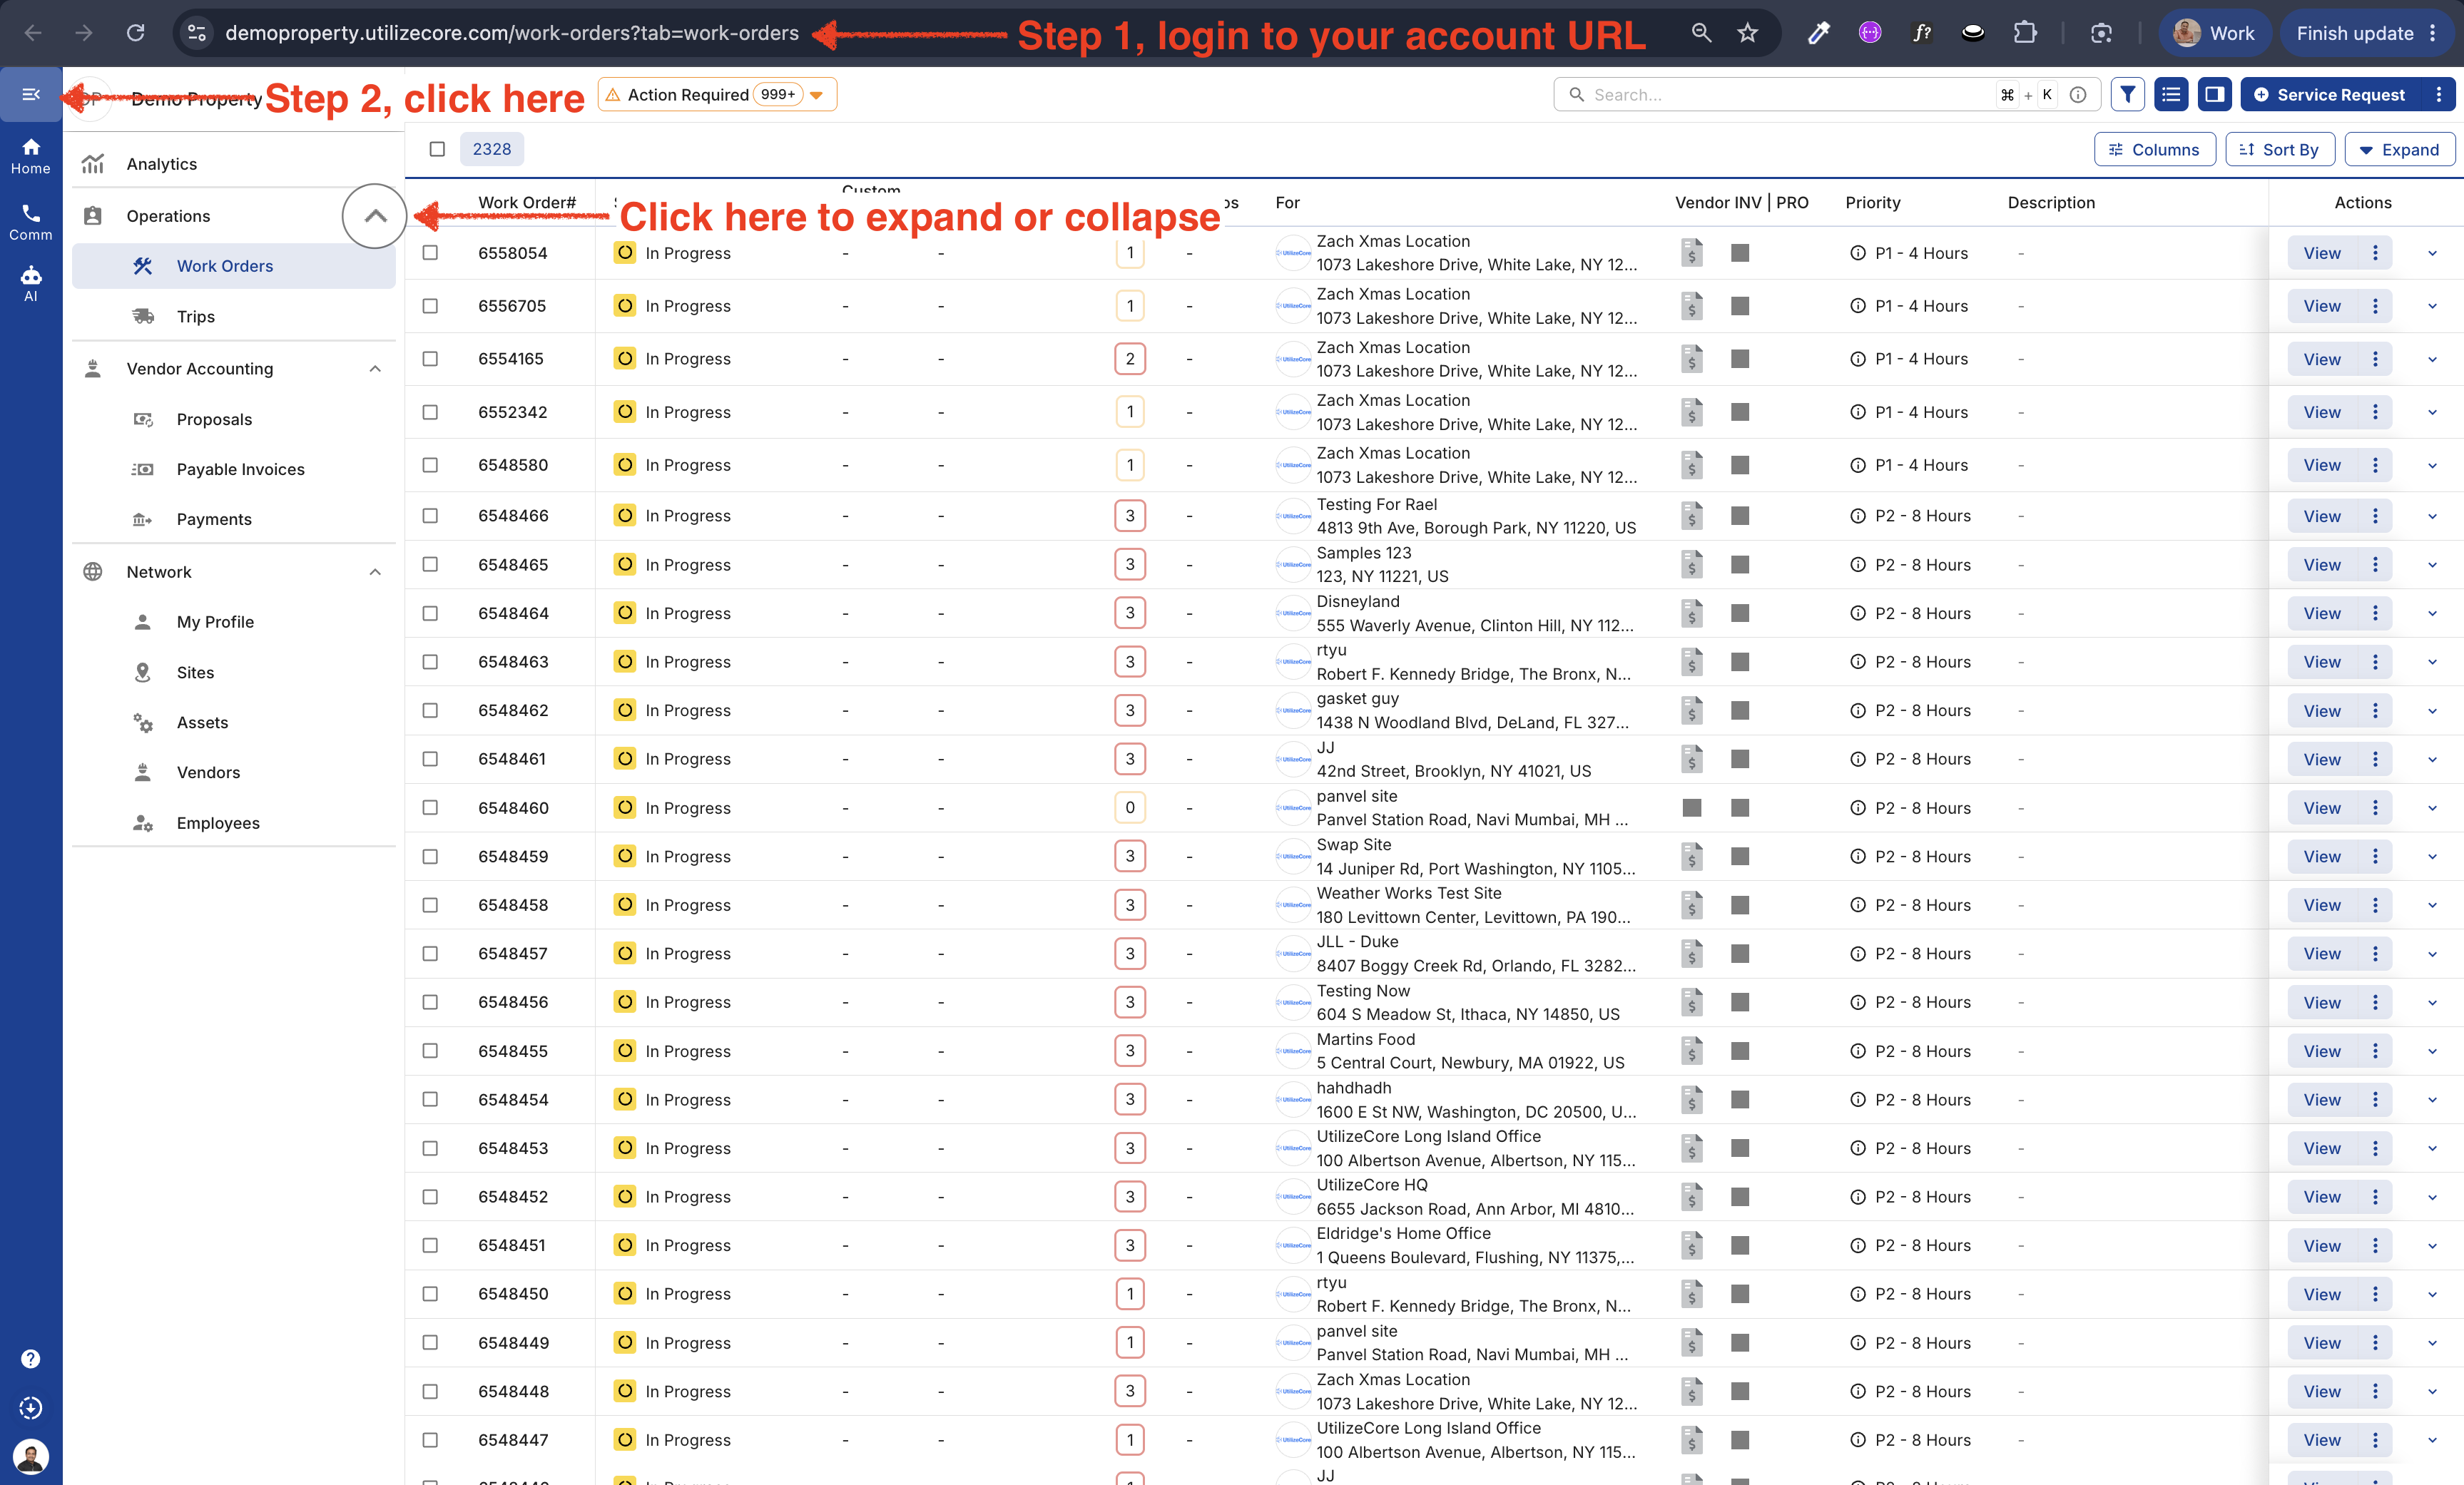Tick checkbox for work order 6548458
Image resolution: width=2464 pixels, height=1485 pixels.
430,905
